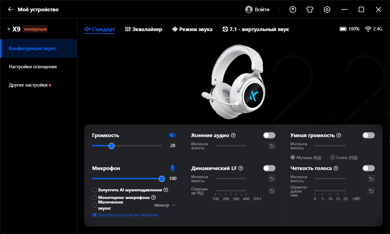This screenshot has width=390, height=234.
Task: Open the Монстр voice effect dropdown
Action: pos(165,205)
